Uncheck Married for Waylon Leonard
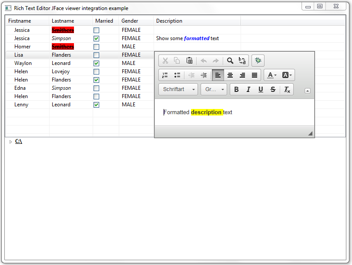The height and width of the screenshot is (265, 352). (96, 64)
